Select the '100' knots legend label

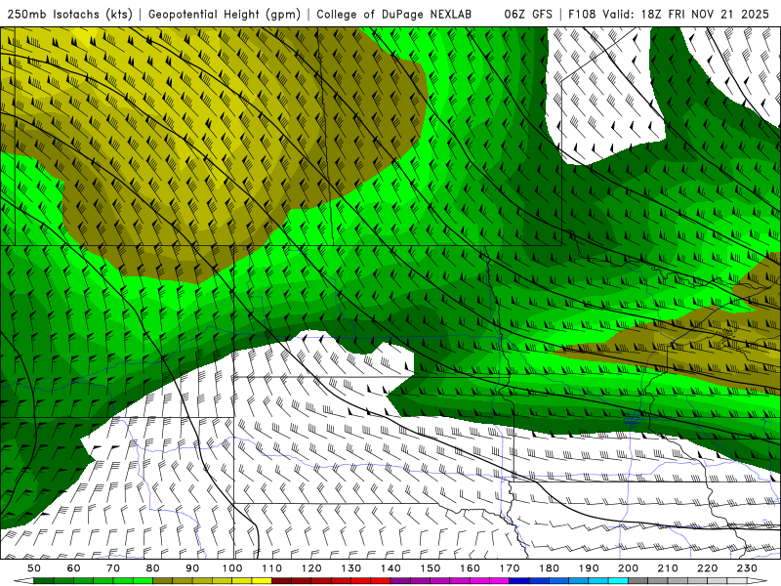pos(232,568)
